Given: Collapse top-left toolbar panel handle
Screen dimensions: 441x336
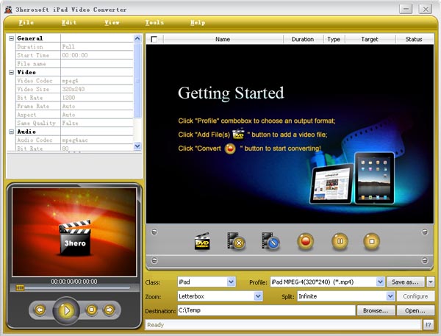Looking at the screenshot, I should (x=154, y=232).
